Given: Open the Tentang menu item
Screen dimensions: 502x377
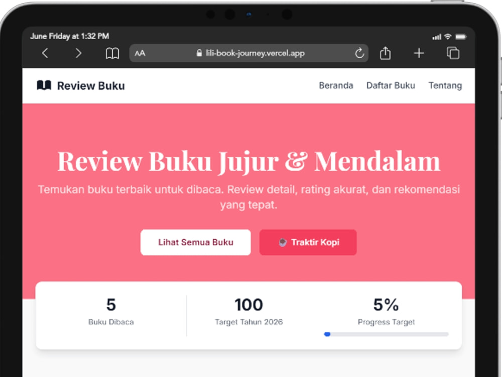Looking at the screenshot, I should [445, 85].
